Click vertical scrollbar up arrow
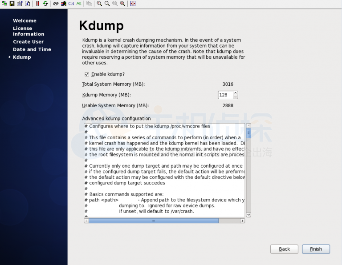The height and width of the screenshot is (265, 342). point(248,126)
